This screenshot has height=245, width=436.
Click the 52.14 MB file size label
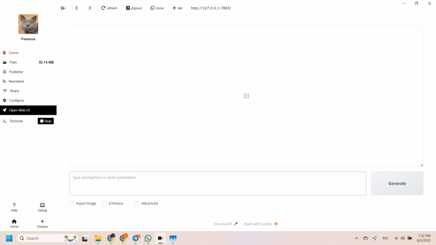(x=46, y=62)
